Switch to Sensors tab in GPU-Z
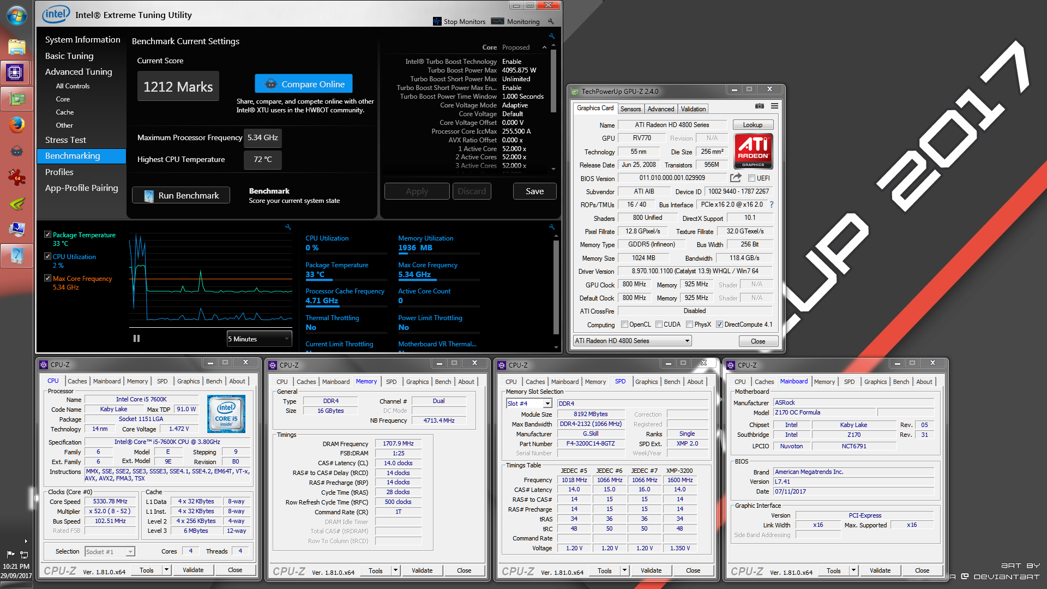Screen dimensions: 1047x589 coord(630,109)
